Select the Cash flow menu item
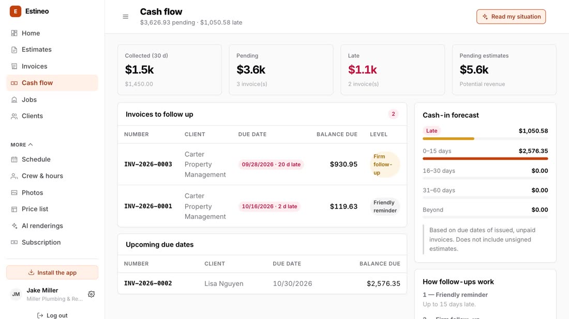The image size is (569, 319). (52, 83)
